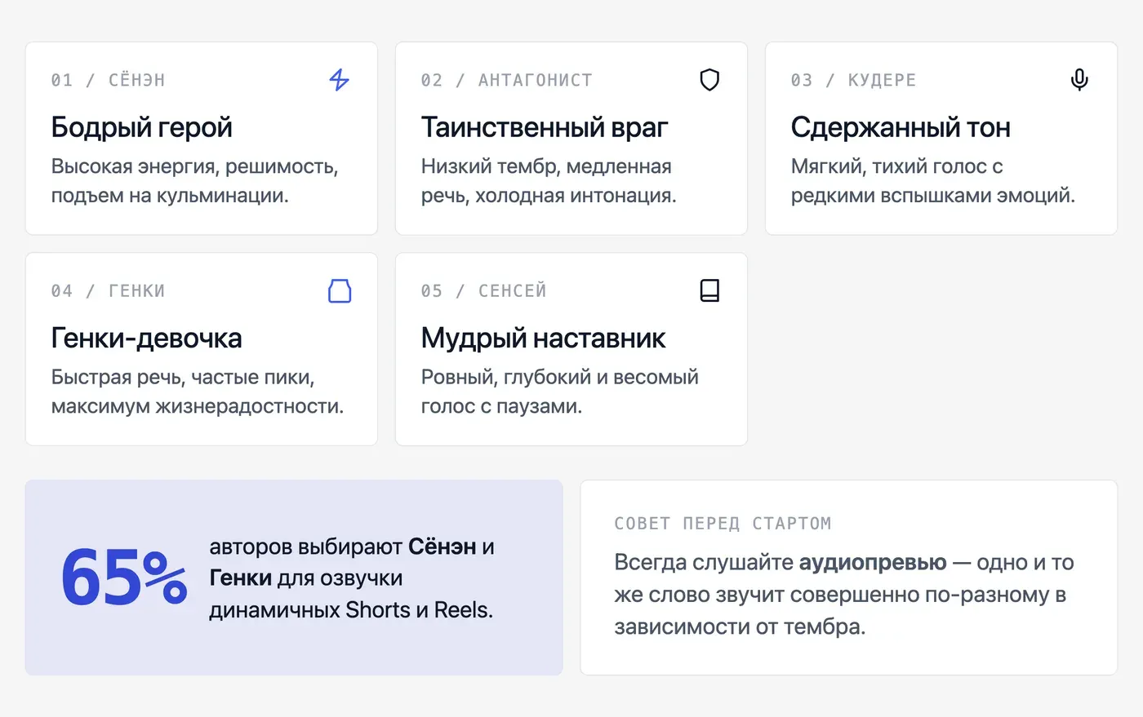Screen dimensions: 1143x717
Task: Click the description starting with Ровный, глубокий
Action: [560, 392]
